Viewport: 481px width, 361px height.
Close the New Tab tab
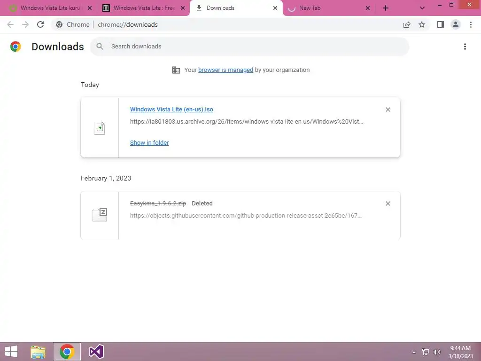(368, 8)
